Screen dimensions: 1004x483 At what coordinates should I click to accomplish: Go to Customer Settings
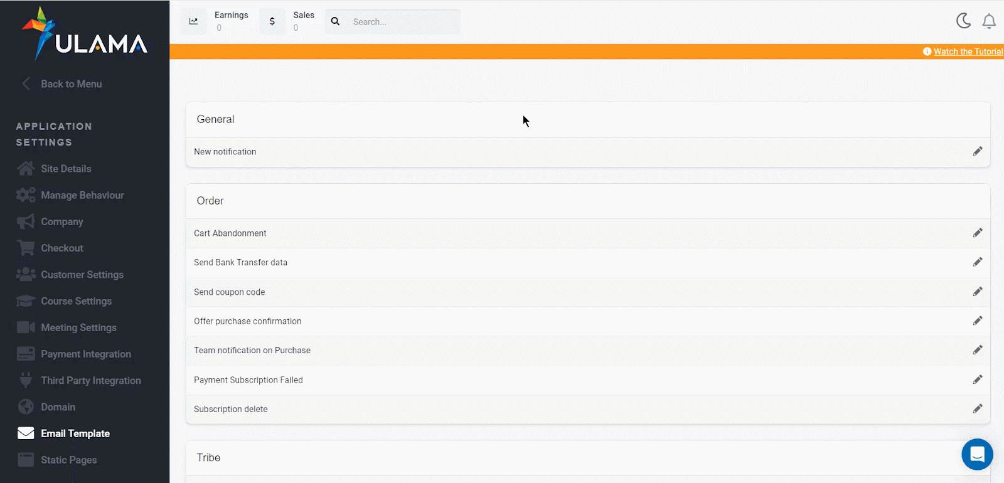pyautogui.click(x=82, y=275)
